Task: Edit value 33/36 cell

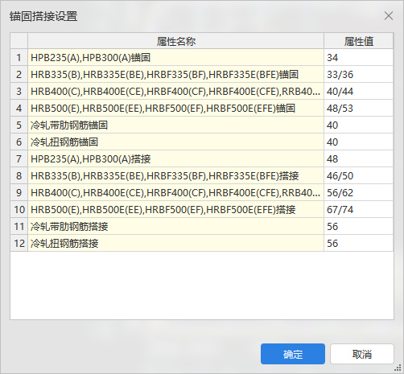Action: pos(359,74)
